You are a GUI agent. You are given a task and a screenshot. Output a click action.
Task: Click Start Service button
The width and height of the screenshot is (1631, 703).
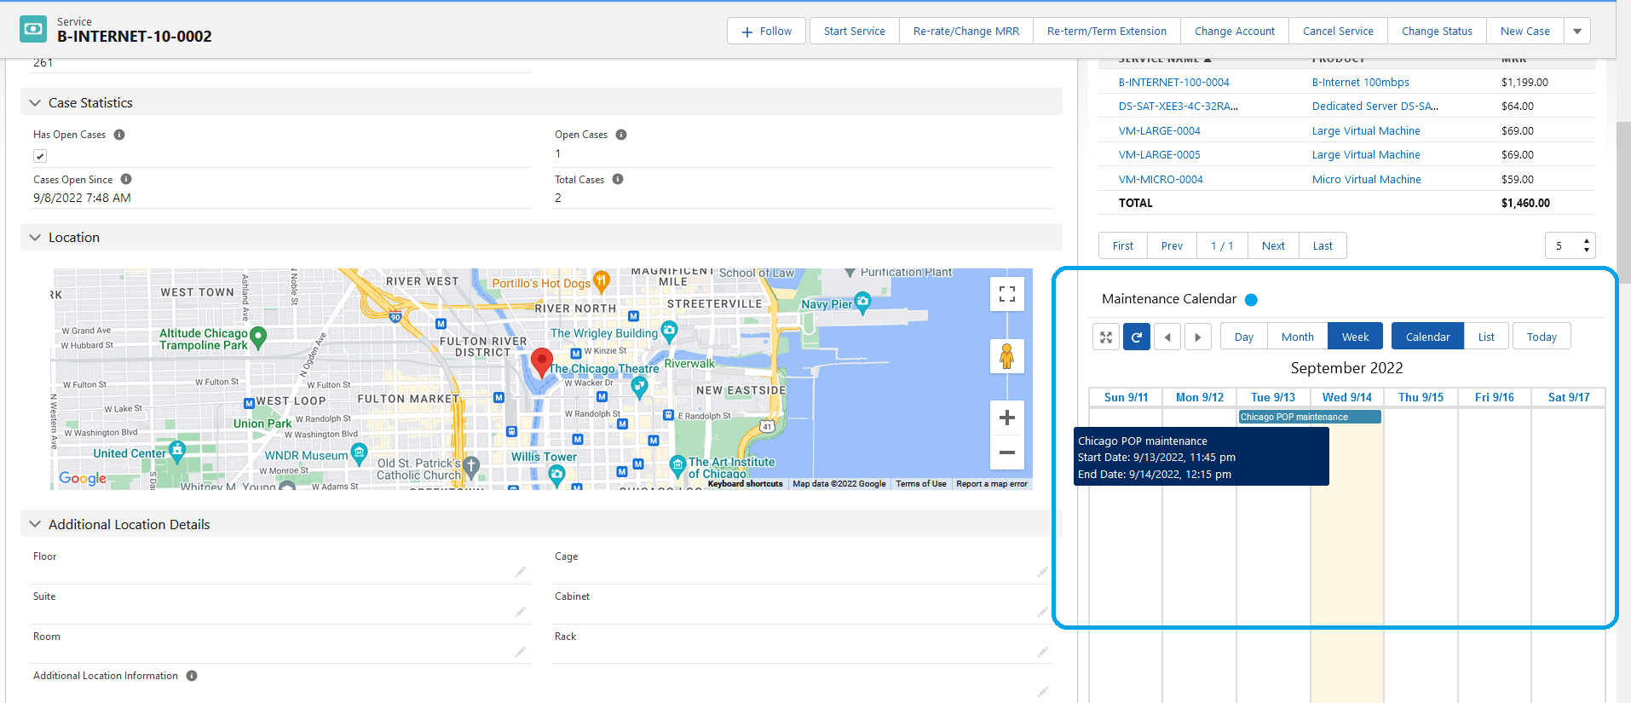tap(855, 32)
